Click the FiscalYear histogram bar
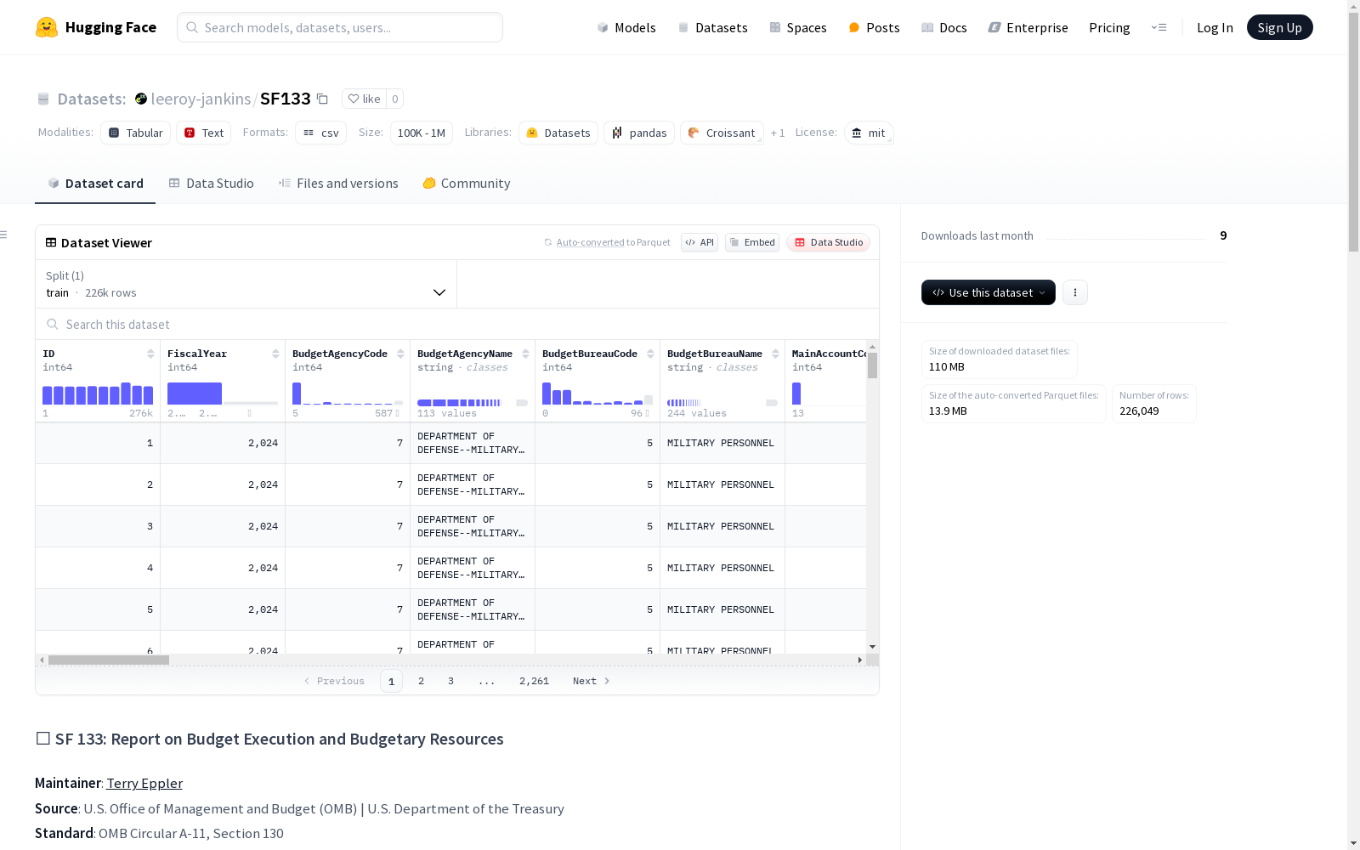The width and height of the screenshot is (1360, 850). click(195, 394)
